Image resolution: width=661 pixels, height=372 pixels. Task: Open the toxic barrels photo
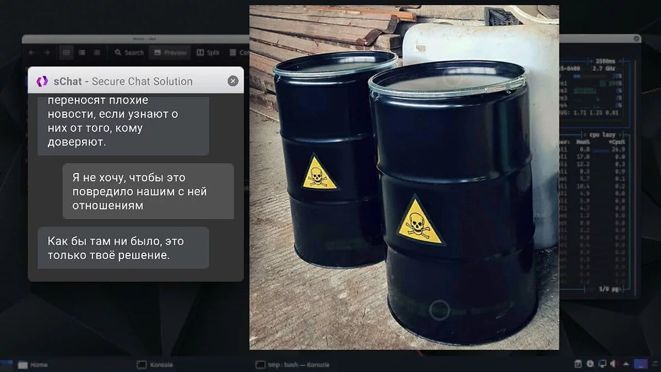pyautogui.click(x=404, y=177)
